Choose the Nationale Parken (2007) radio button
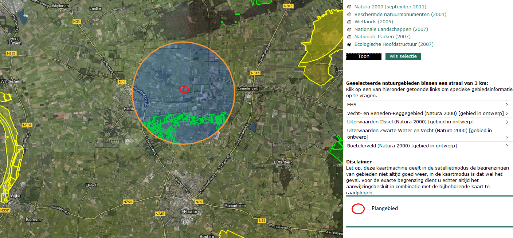This screenshot has width=513, height=238. (349, 37)
